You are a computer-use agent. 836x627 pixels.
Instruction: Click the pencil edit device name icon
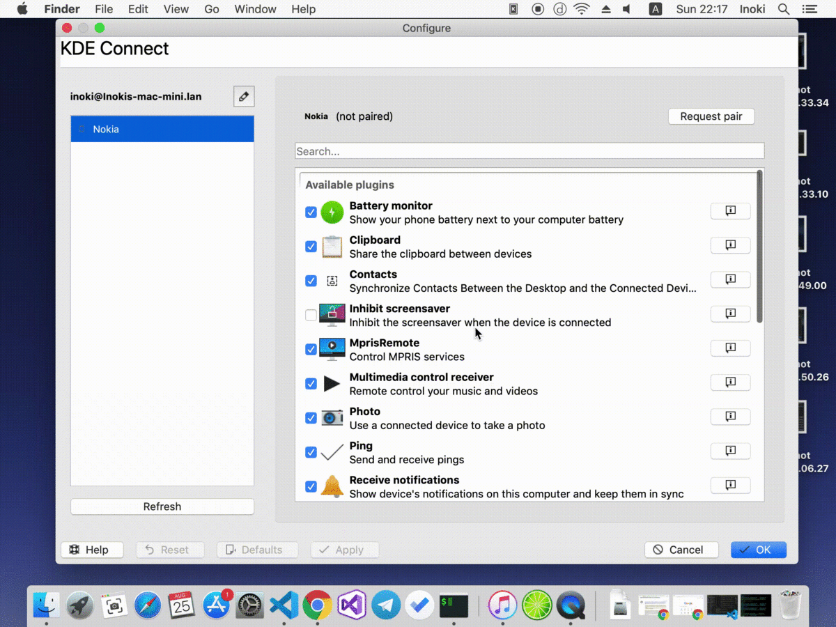click(244, 97)
